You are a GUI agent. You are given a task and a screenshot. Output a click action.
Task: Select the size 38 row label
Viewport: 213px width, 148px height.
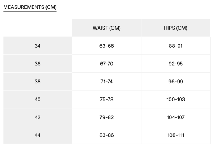(x=38, y=82)
